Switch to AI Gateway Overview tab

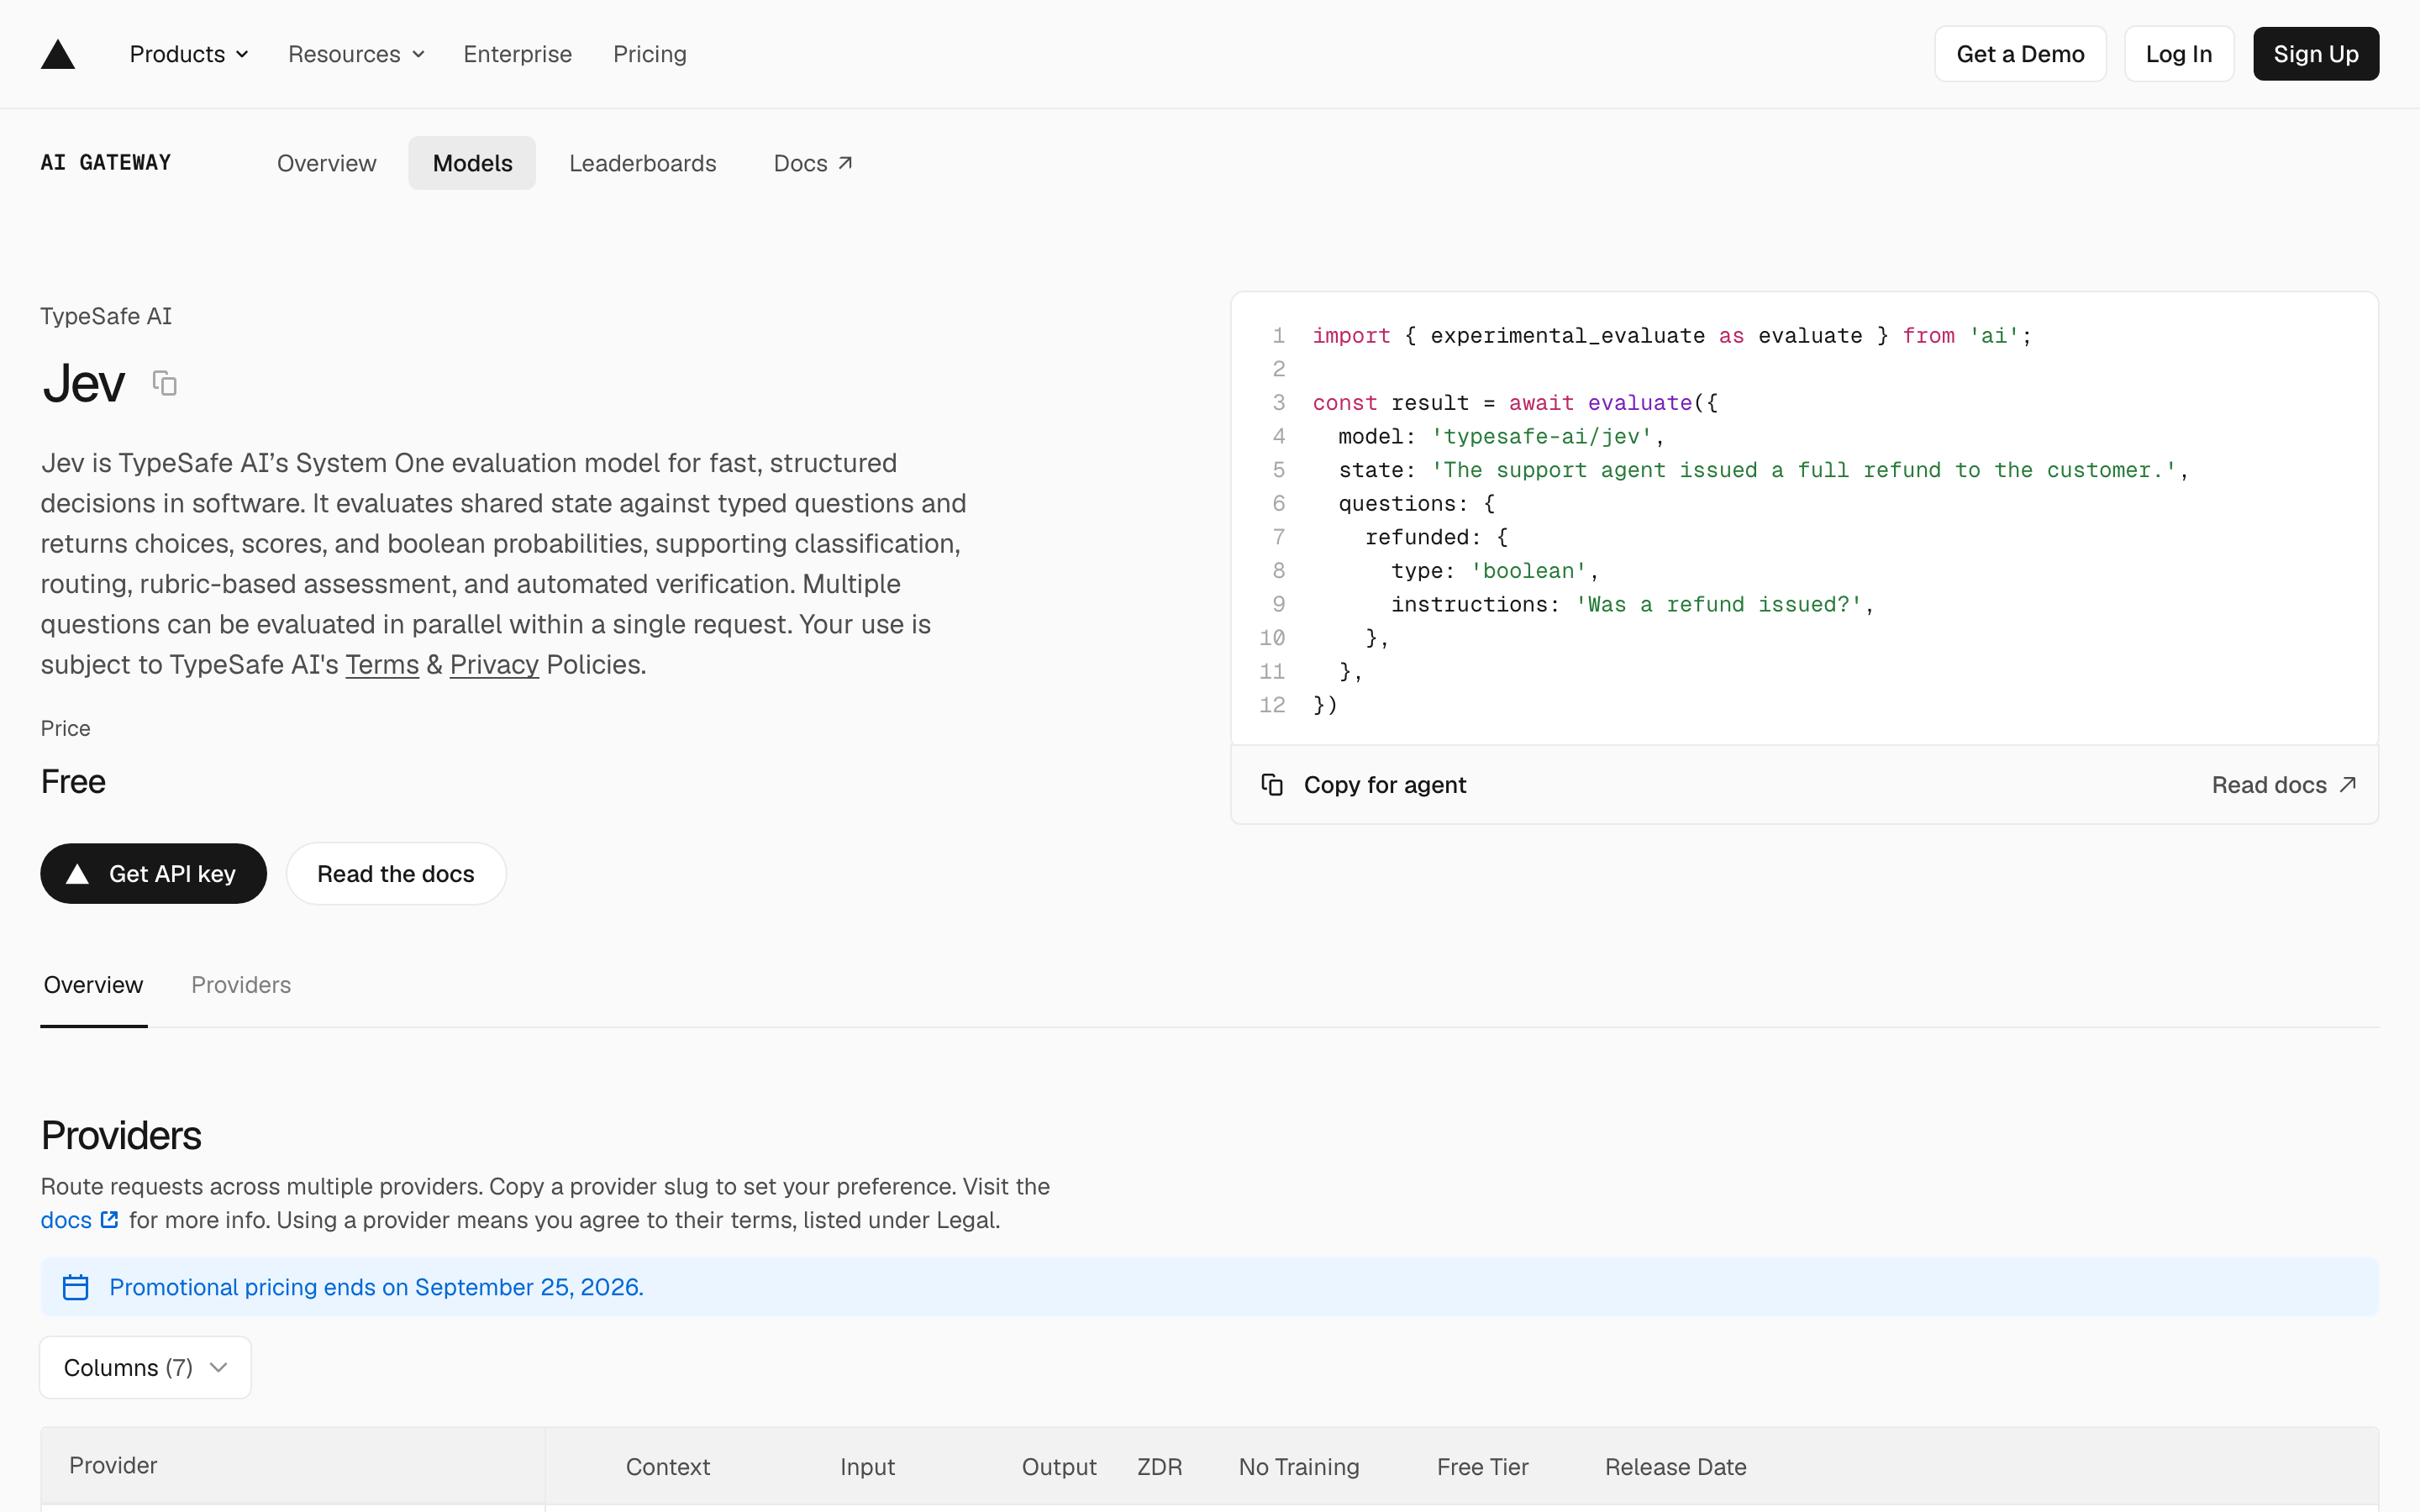click(x=327, y=163)
